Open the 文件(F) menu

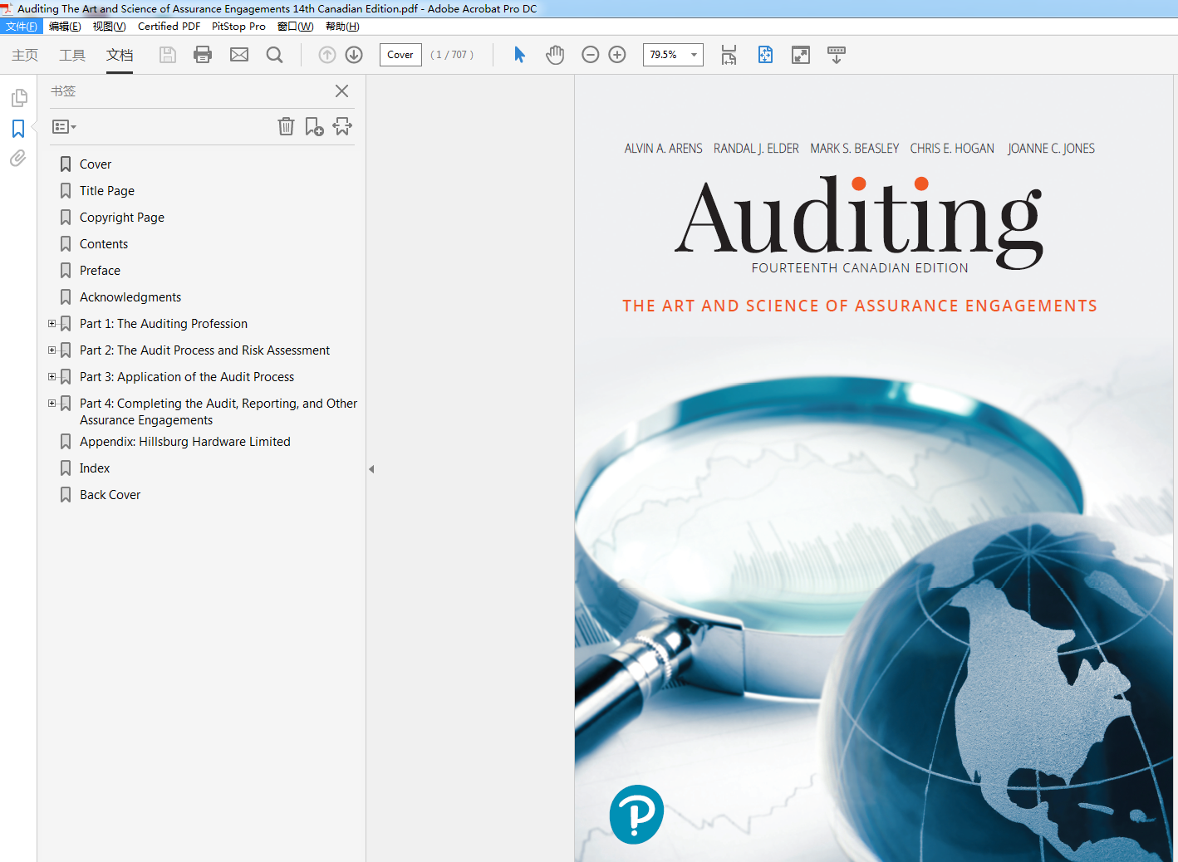[22, 27]
